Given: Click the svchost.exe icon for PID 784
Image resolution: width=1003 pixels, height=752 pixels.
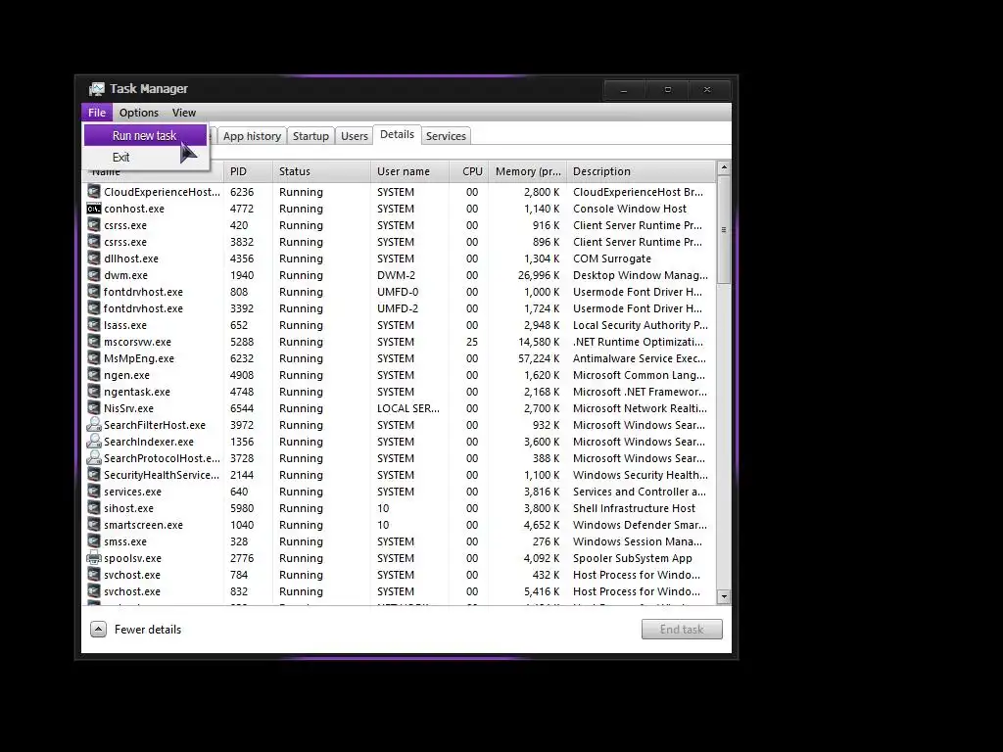Looking at the screenshot, I should [94, 574].
